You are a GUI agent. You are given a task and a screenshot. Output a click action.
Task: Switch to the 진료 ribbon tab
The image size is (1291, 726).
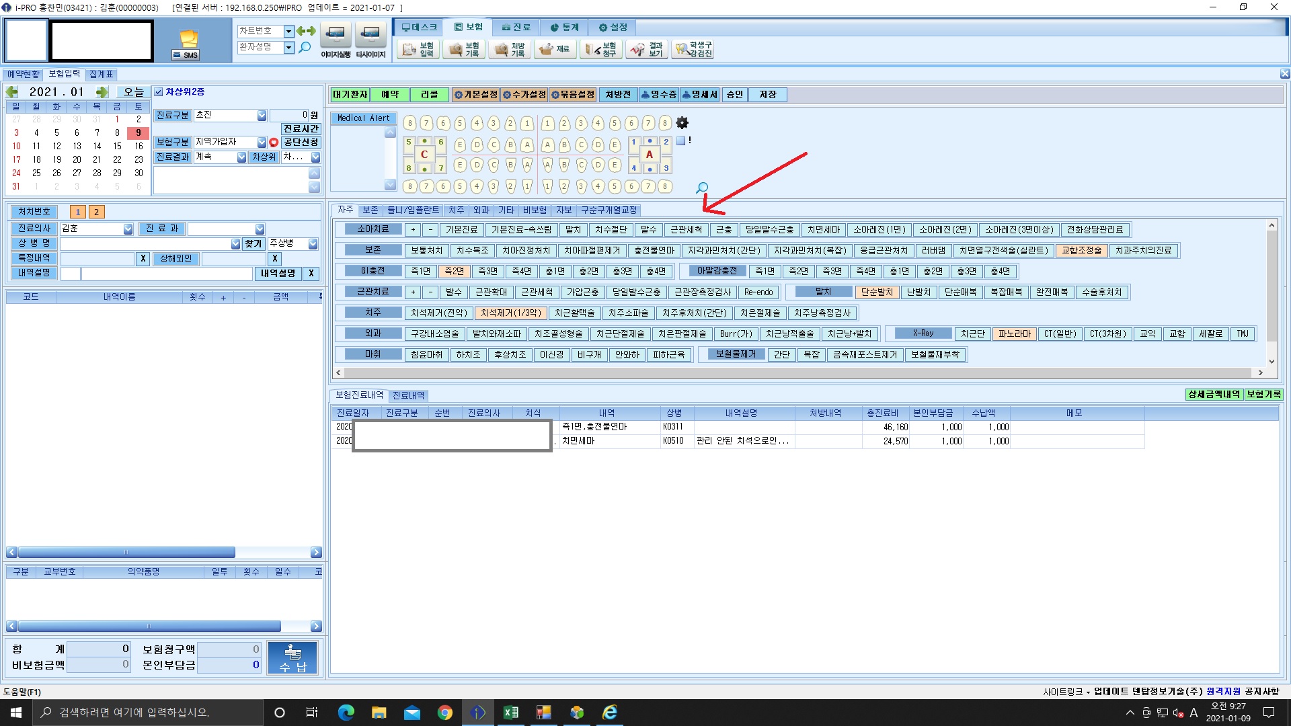516,28
